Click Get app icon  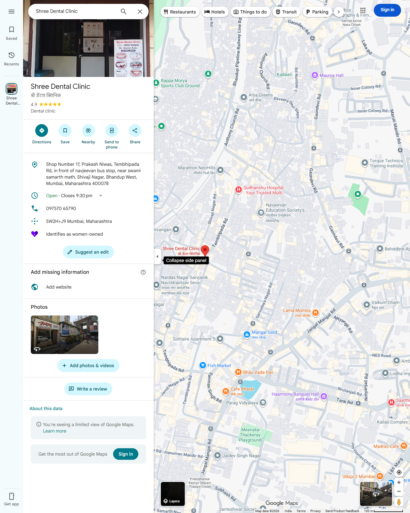tap(12, 499)
